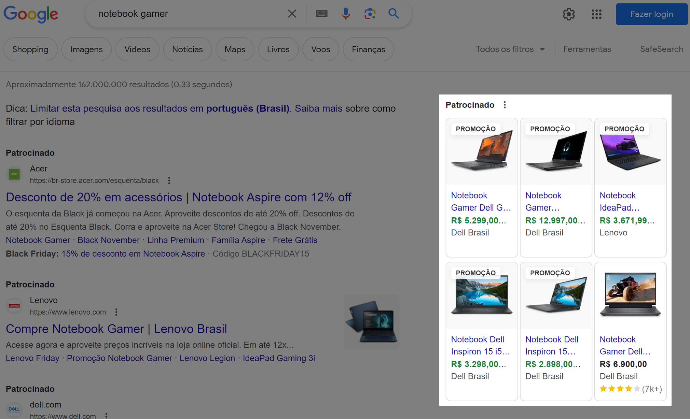Image resolution: width=690 pixels, height=419 pixels.
Task: Open the three-dot menu on the Patrocinado panel
Action: (505, 105)
